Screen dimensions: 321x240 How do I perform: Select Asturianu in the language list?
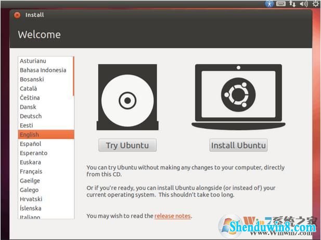[46, 61]
